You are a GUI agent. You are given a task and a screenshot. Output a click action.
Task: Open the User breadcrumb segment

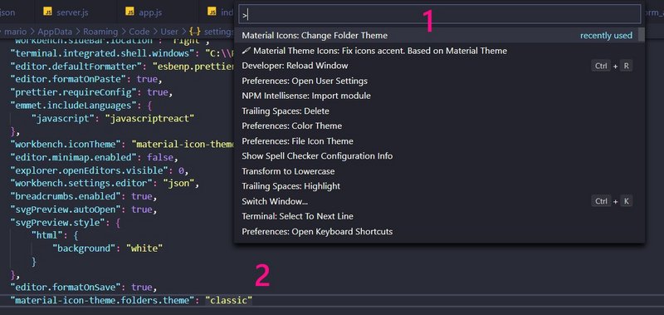169,32
